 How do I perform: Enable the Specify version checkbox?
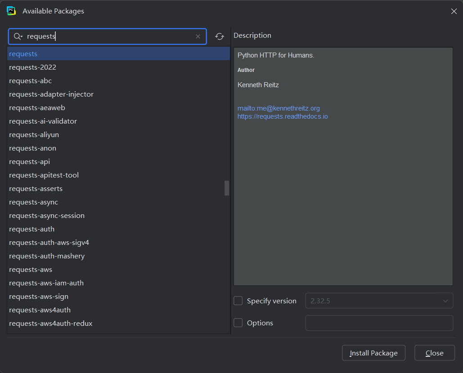[238, 301]
